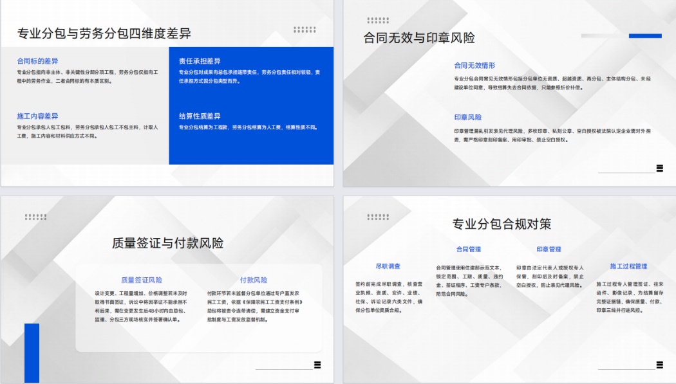Select the 尽职调查 column heading

tap(388, 266)
